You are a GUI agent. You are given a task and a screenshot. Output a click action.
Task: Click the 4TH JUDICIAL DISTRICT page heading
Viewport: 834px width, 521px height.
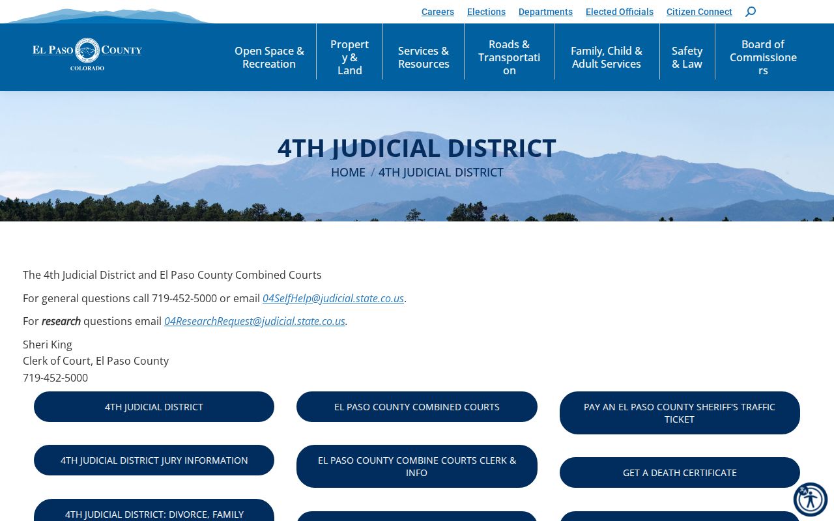tap(417, 148)
